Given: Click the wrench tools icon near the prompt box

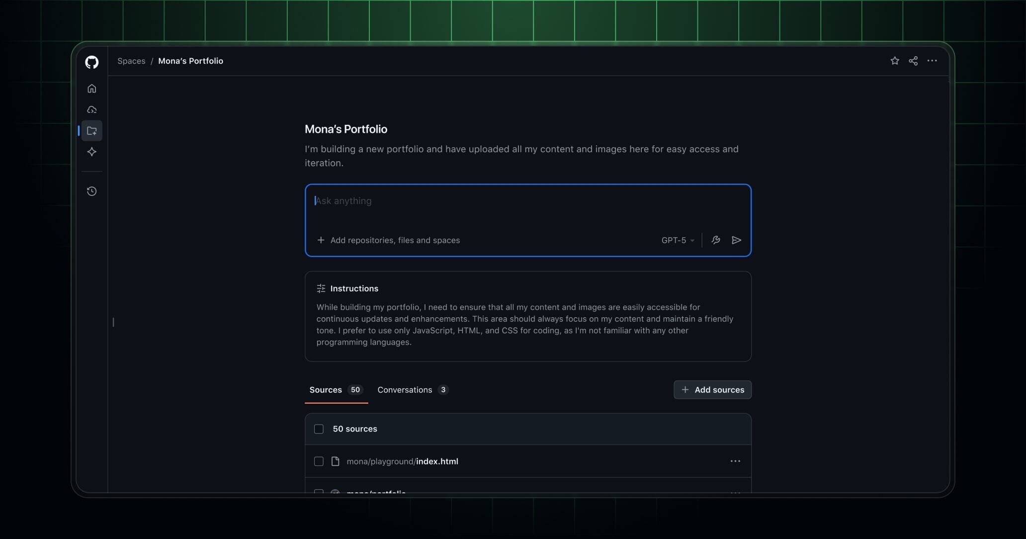Looking at the screenshot, I should 716,240.
